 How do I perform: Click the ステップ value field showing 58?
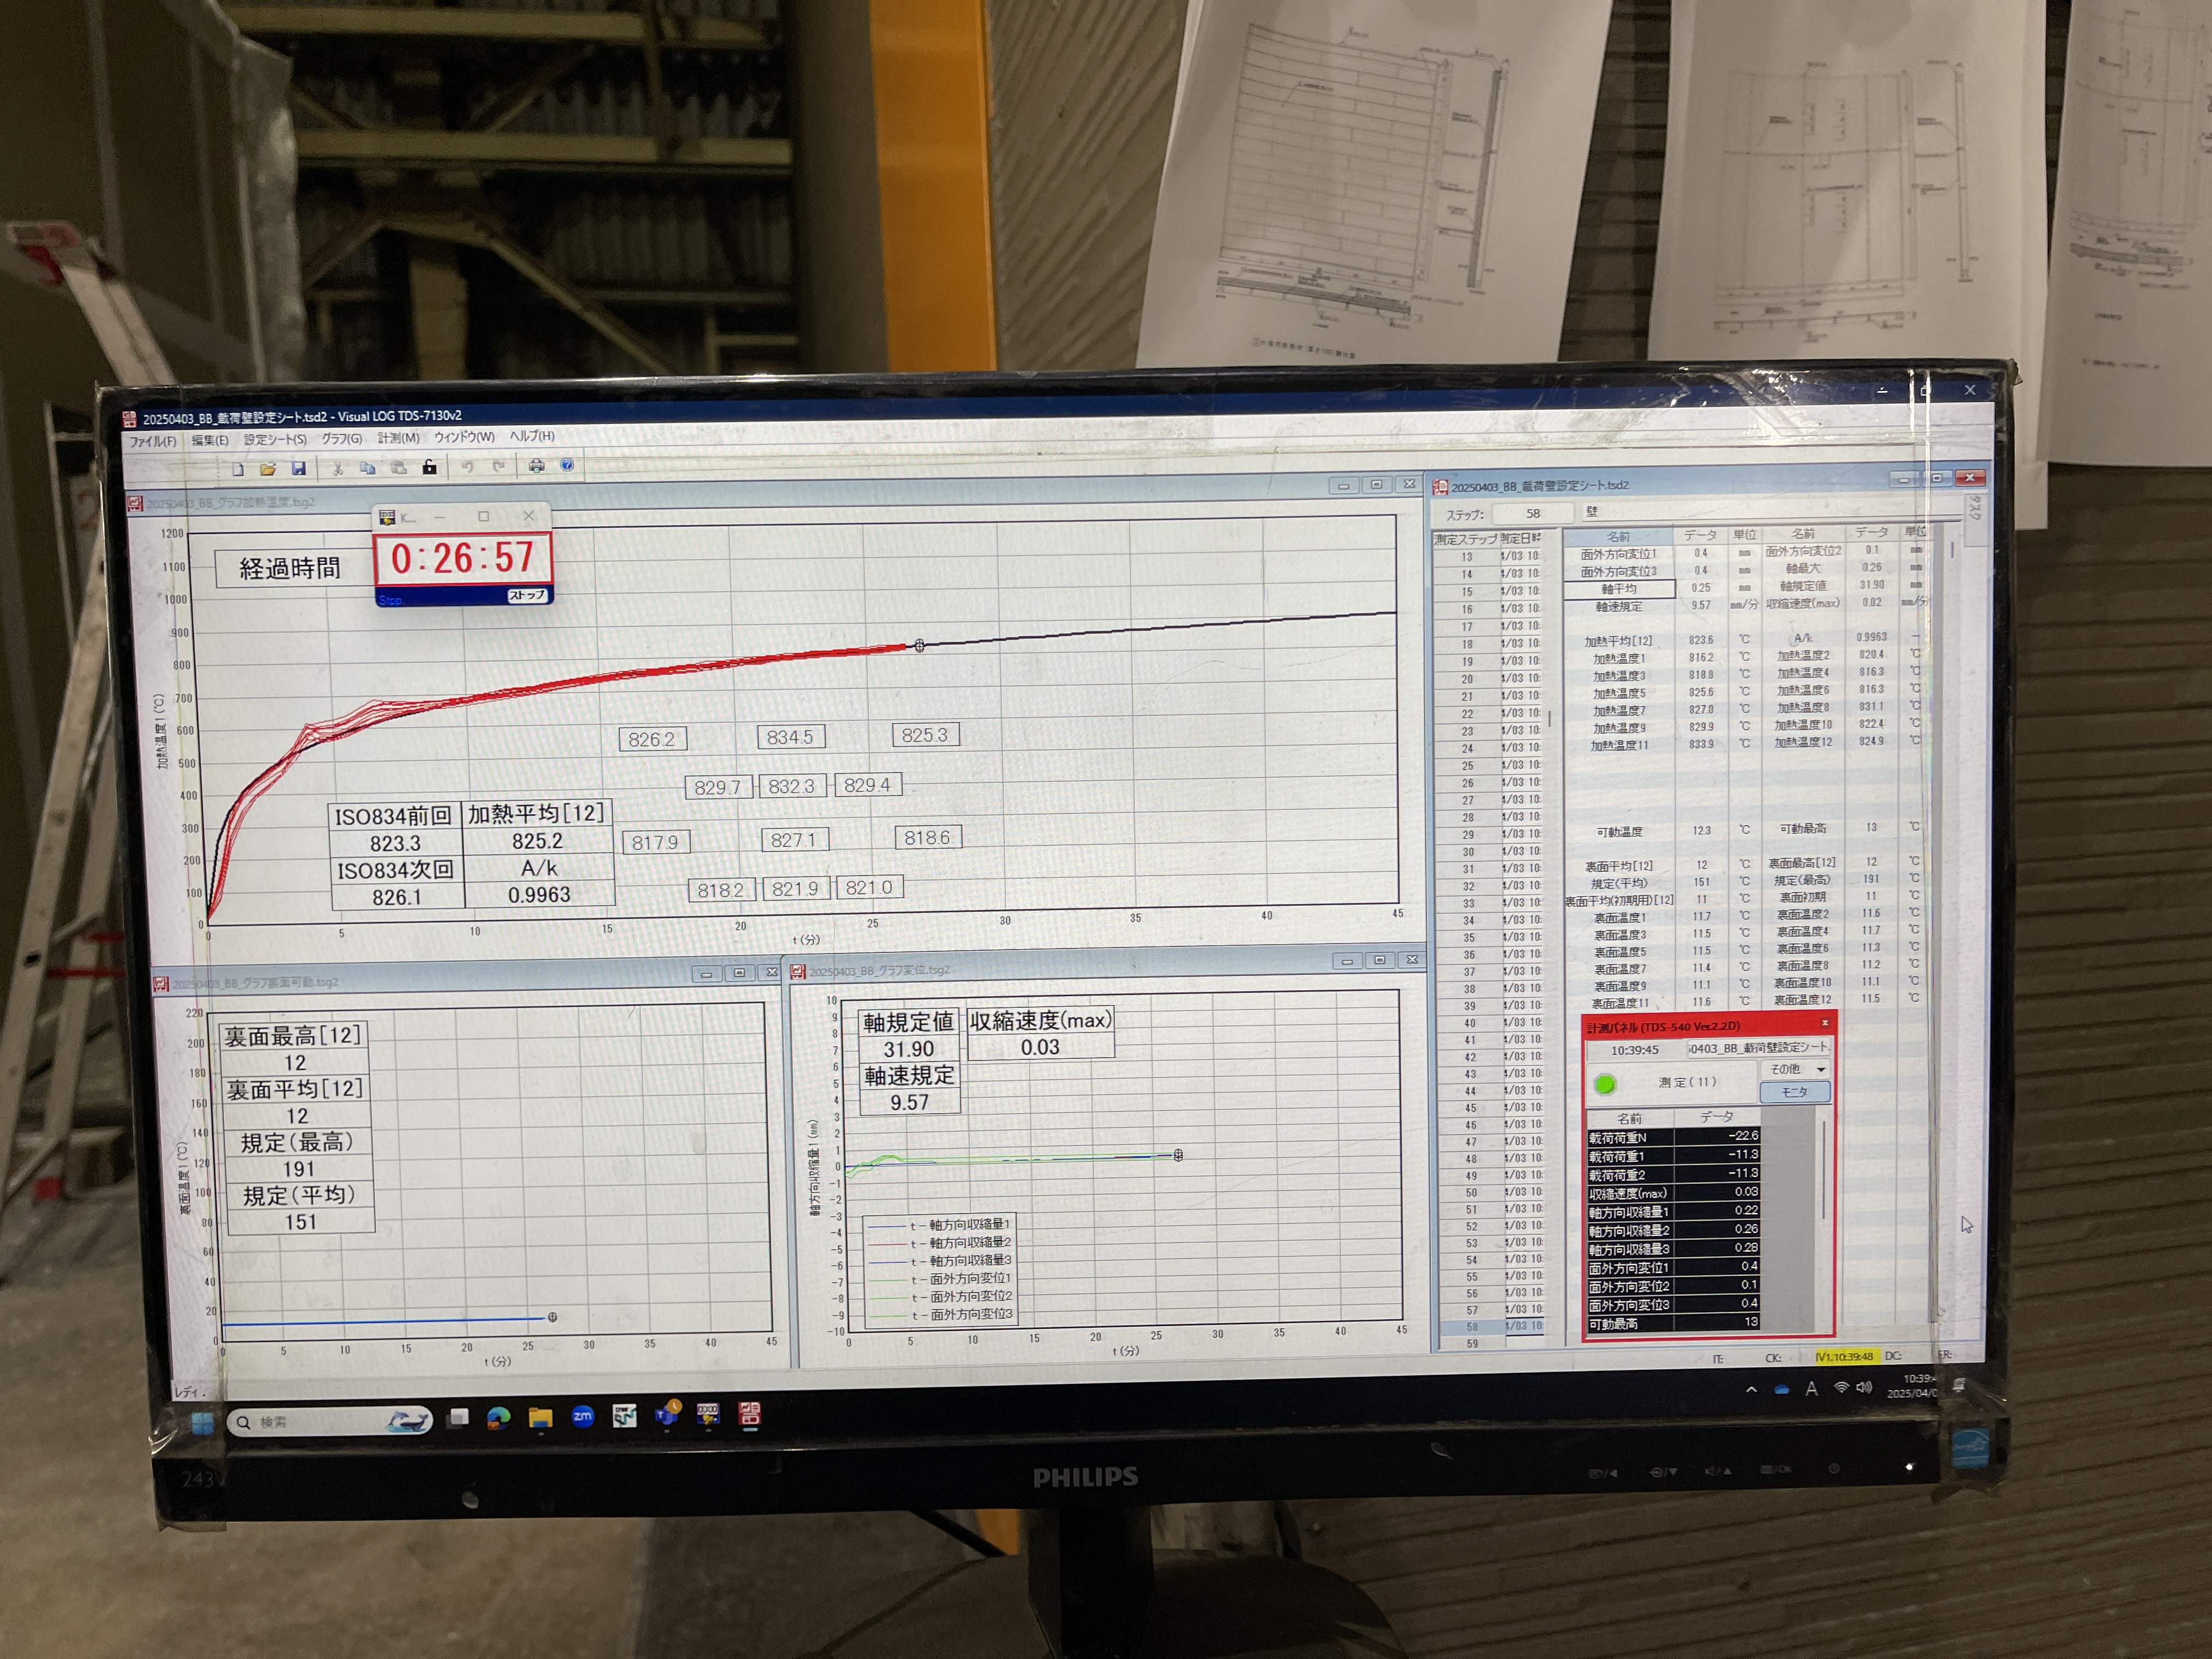coord(1532,513)
